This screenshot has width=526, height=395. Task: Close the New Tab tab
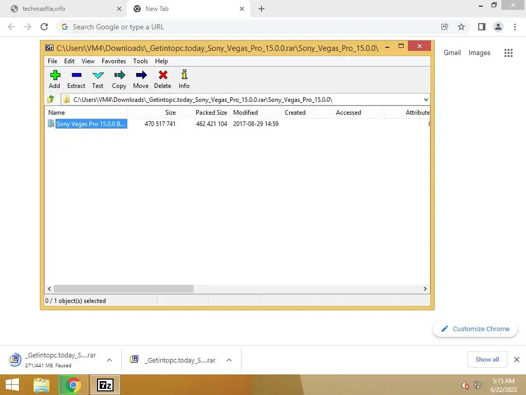(242, 9)
